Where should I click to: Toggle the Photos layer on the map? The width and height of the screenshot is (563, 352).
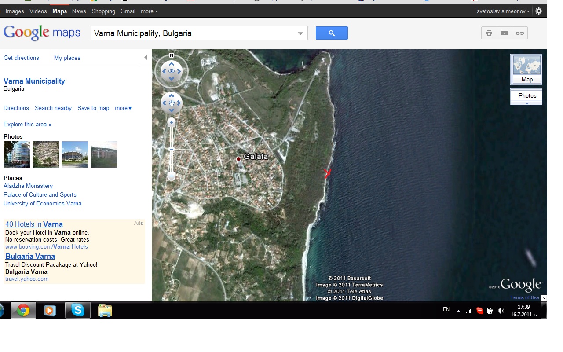[x=527, y=95]
